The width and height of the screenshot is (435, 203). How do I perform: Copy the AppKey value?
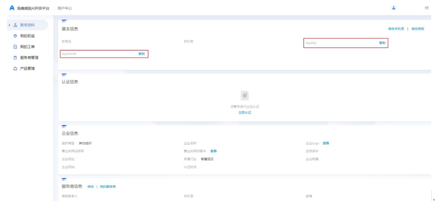pos(382,43)
